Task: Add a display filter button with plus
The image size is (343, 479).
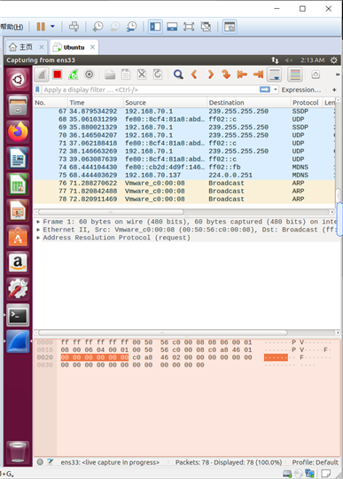Action: [334, 90]
